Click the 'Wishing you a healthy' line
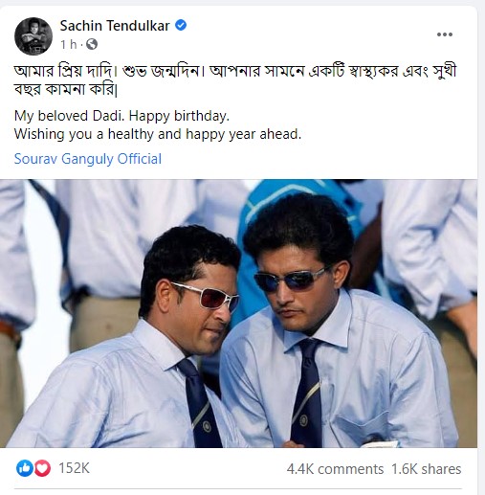 (158, 134)
